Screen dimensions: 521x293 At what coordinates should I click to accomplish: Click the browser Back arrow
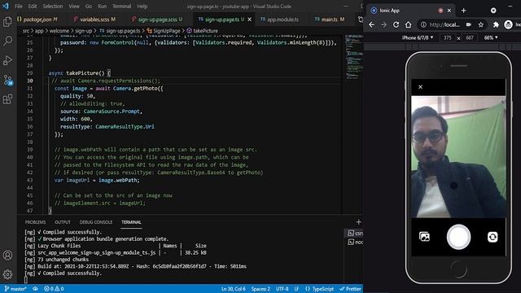click(371, 24)
